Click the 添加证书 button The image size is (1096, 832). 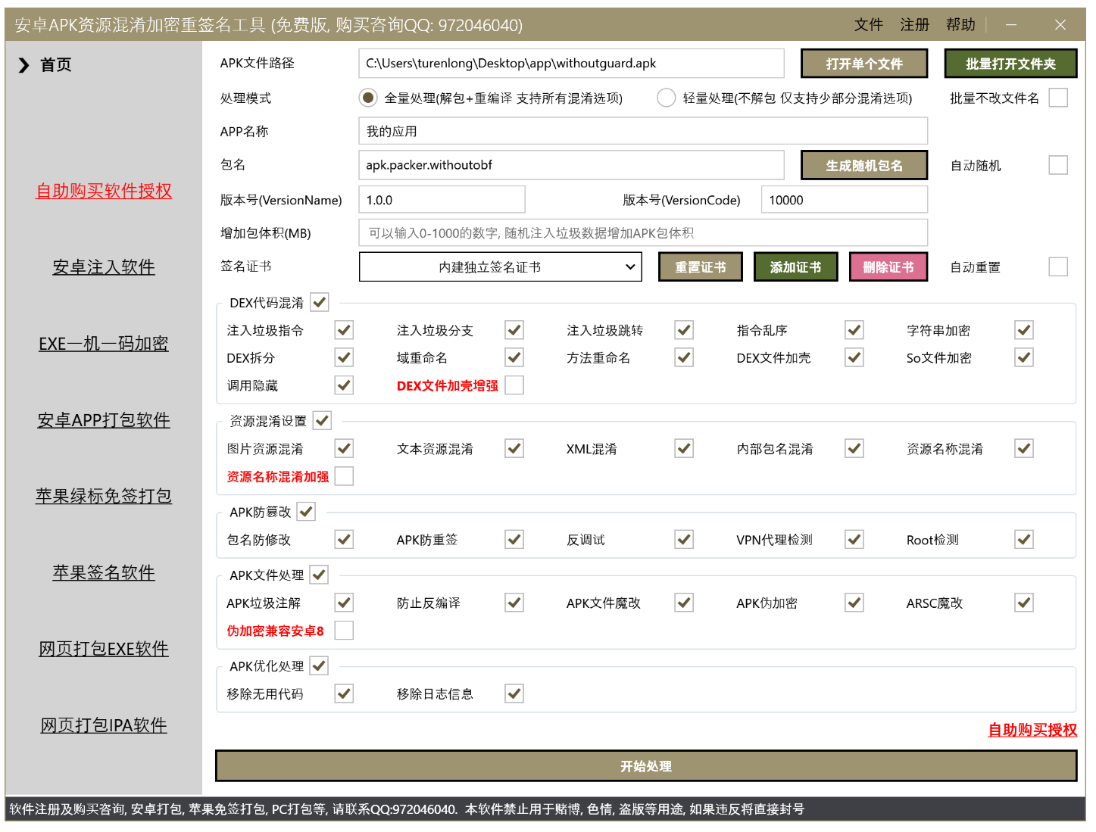[795, 266]
